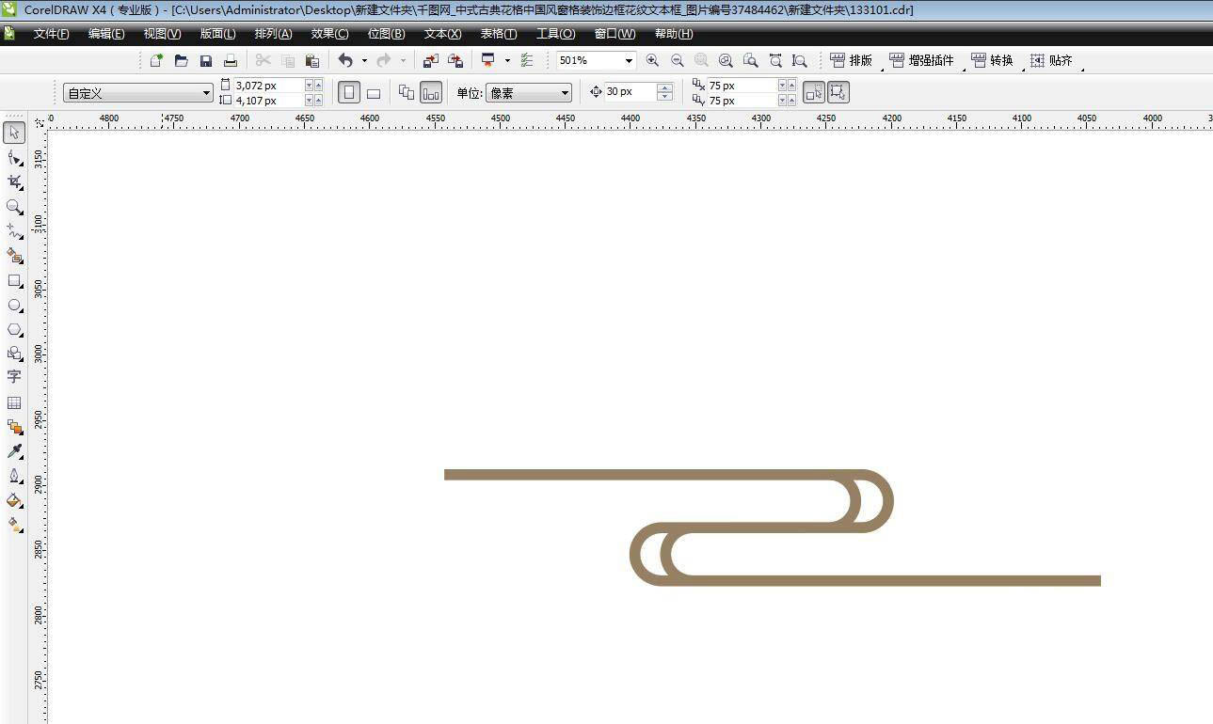
Task: Select the Crop tool
Action: [14, 181]
